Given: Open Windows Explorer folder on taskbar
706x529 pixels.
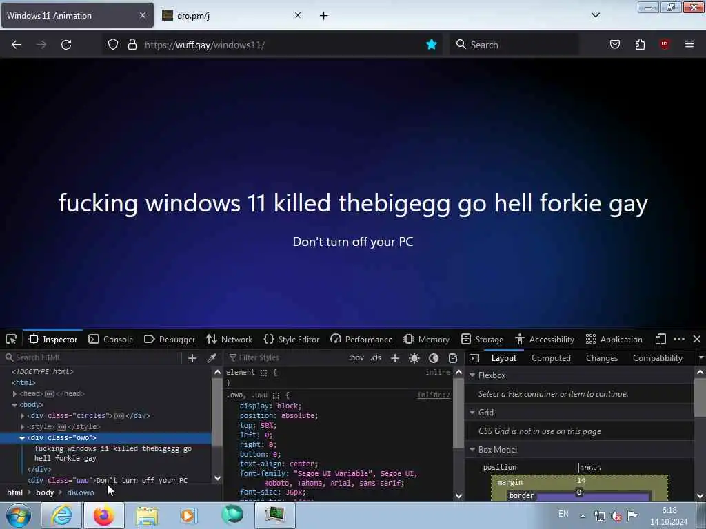Looking at the screenshot, I should click(147, 515).
